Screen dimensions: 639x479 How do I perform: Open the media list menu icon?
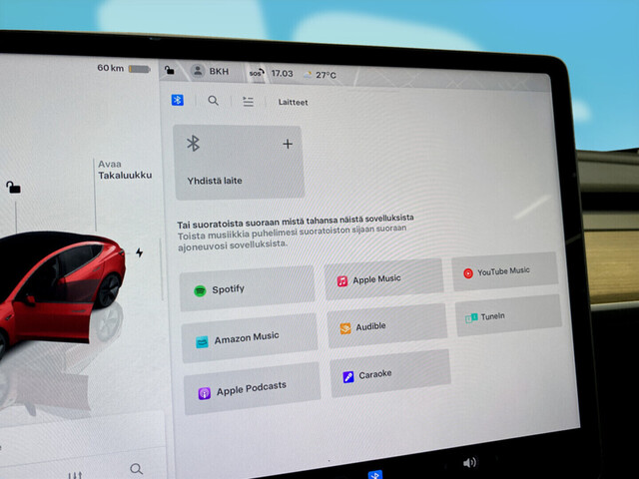(248, 102)
